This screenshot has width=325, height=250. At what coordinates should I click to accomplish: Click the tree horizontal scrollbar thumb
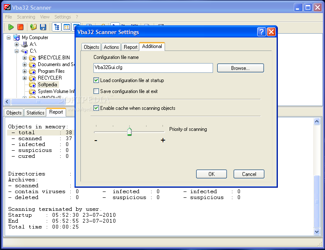[x=38, y=101]
